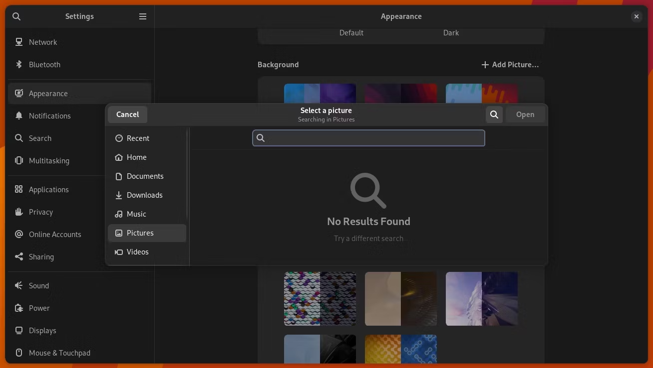Click the Mouse & Touchpad icon
The width and height of the screenshot is (653, 368).
tap(19, 353)
